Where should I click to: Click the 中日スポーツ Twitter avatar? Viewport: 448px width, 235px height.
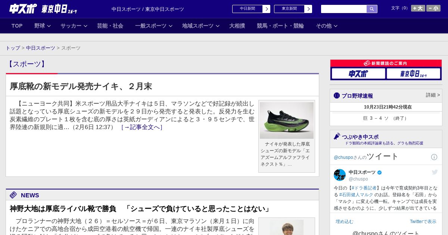click(x=340, y=175)
